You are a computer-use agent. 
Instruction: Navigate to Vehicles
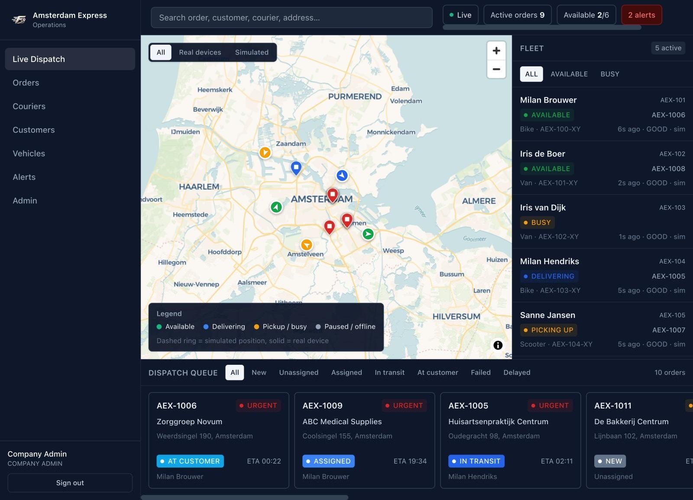pos(70,153)
